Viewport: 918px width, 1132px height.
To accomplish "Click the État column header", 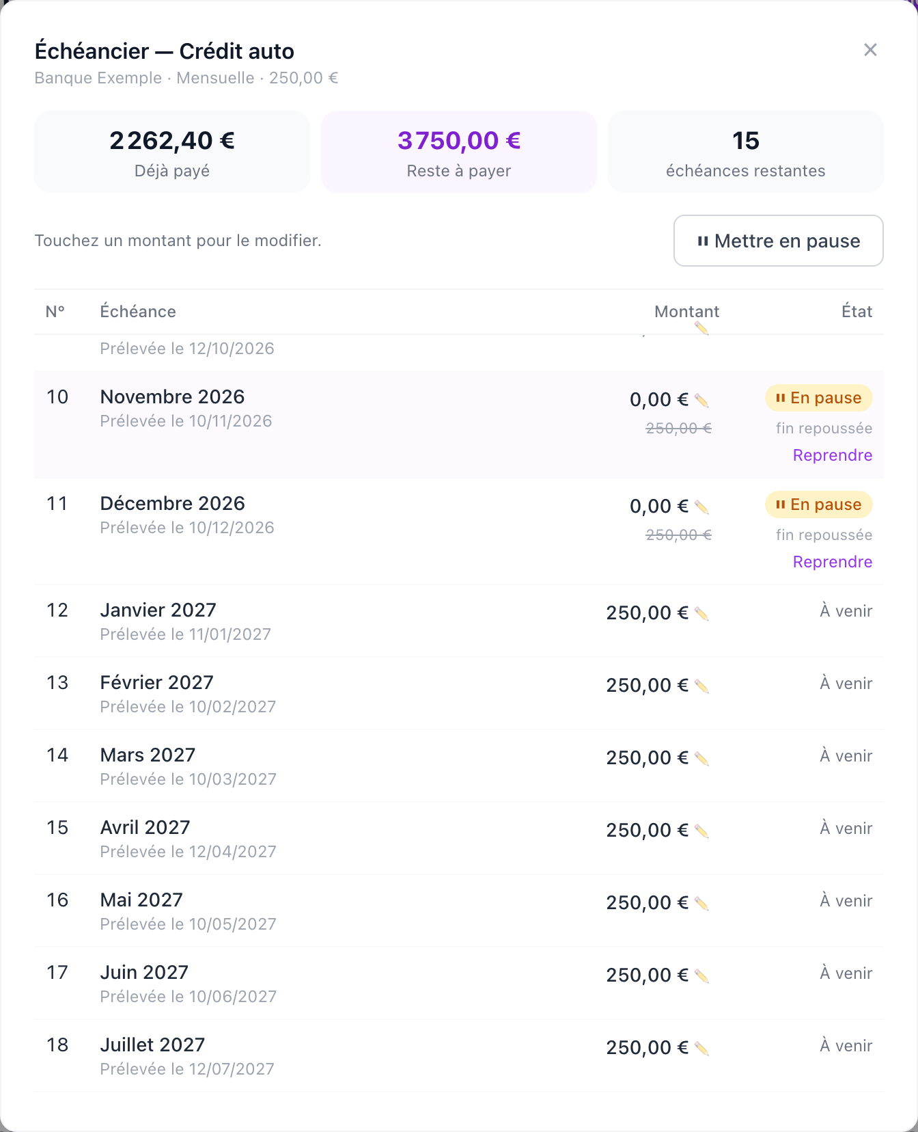I will coord(857,312).
